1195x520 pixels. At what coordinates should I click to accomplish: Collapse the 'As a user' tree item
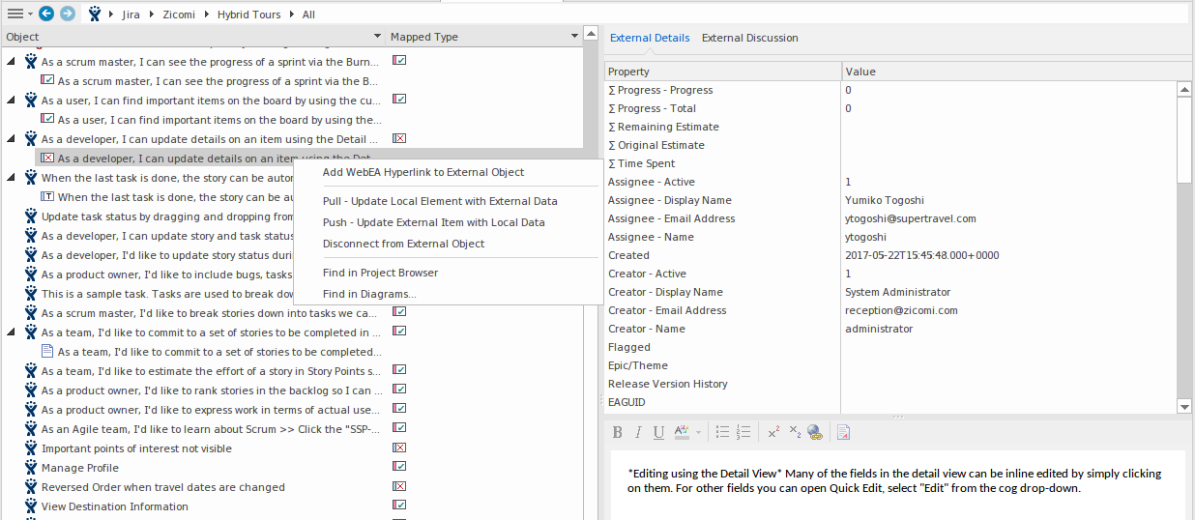11,100
